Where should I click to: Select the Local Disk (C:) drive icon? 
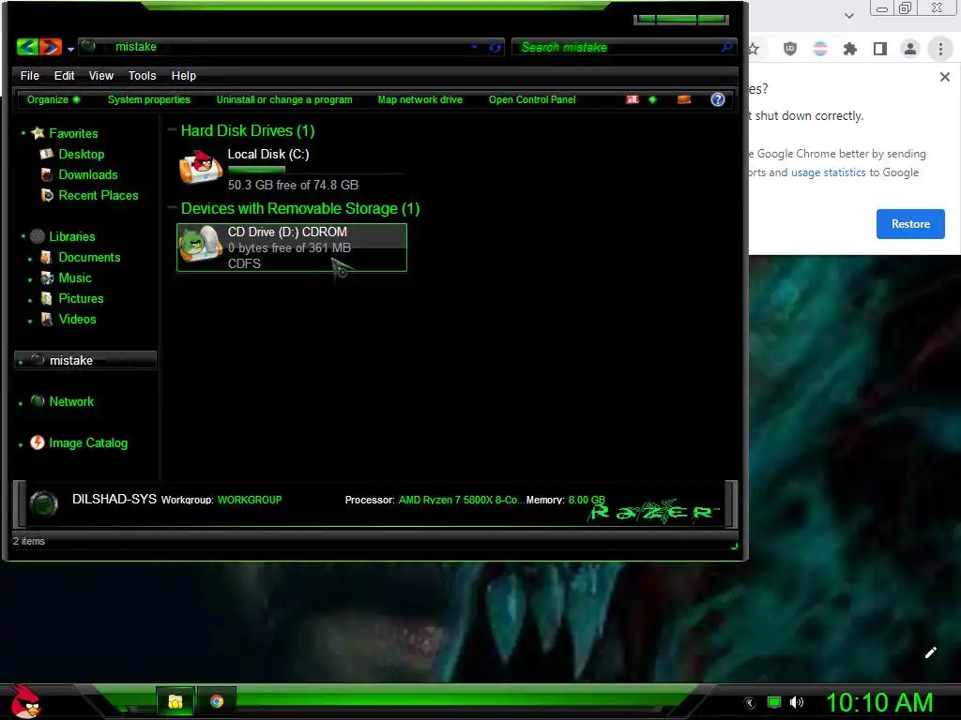click(201, 167)
